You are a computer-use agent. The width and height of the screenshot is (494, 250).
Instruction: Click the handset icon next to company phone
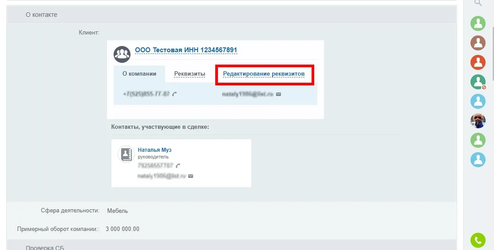coord(175,94)
